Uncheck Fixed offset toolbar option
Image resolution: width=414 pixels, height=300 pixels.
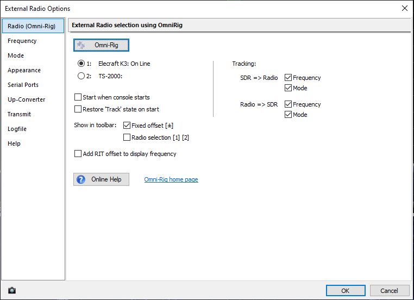pos(127,126)
